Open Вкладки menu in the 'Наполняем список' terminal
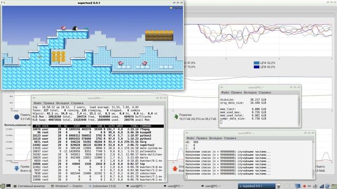The height and width of the screenshot is (189, 337). pyautogui.click(x=215, y=138)
